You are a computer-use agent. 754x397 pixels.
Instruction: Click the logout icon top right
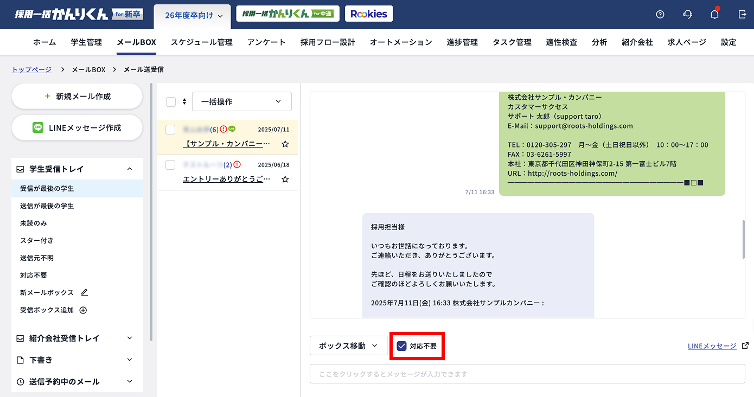point(742,15)
